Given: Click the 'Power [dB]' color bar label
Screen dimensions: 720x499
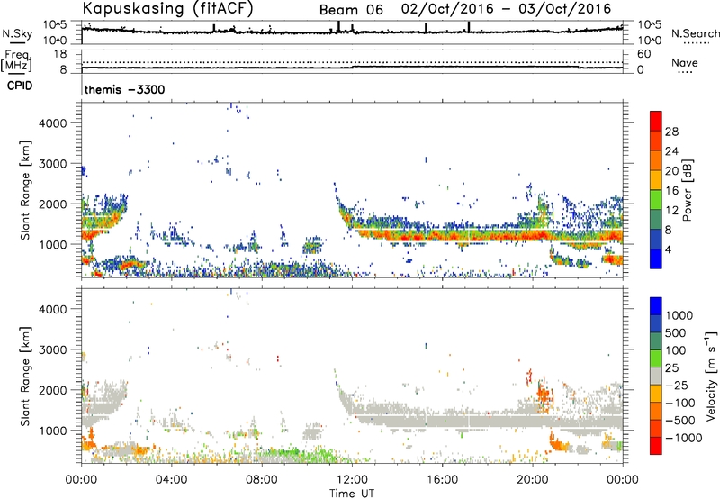Looking at the screenshot, I should (x=688, y=190).
